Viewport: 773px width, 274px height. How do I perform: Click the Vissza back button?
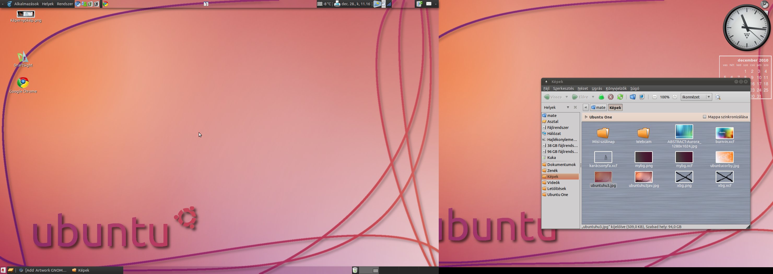click(553, 97)
